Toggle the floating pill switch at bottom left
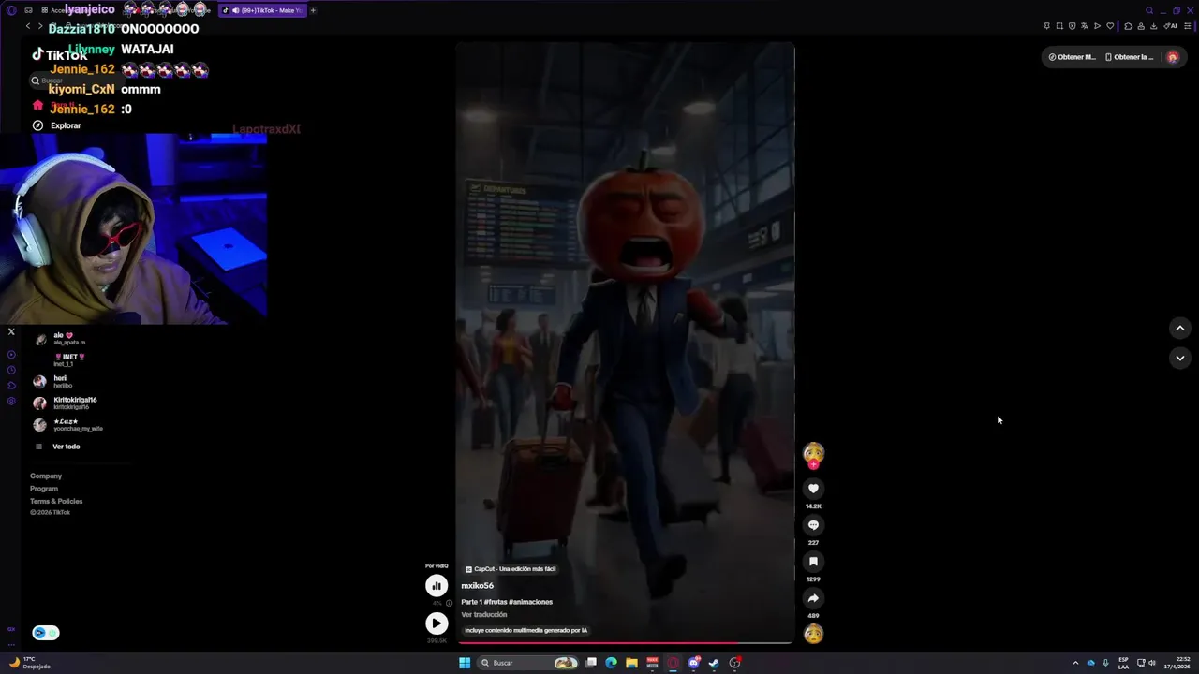 (x=45, y=633)
